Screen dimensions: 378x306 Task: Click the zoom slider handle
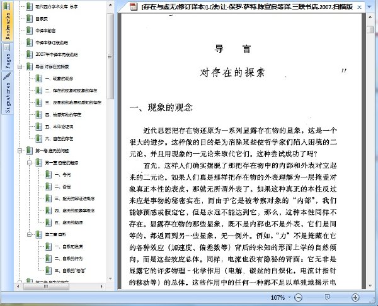click(x=327, y=297)
